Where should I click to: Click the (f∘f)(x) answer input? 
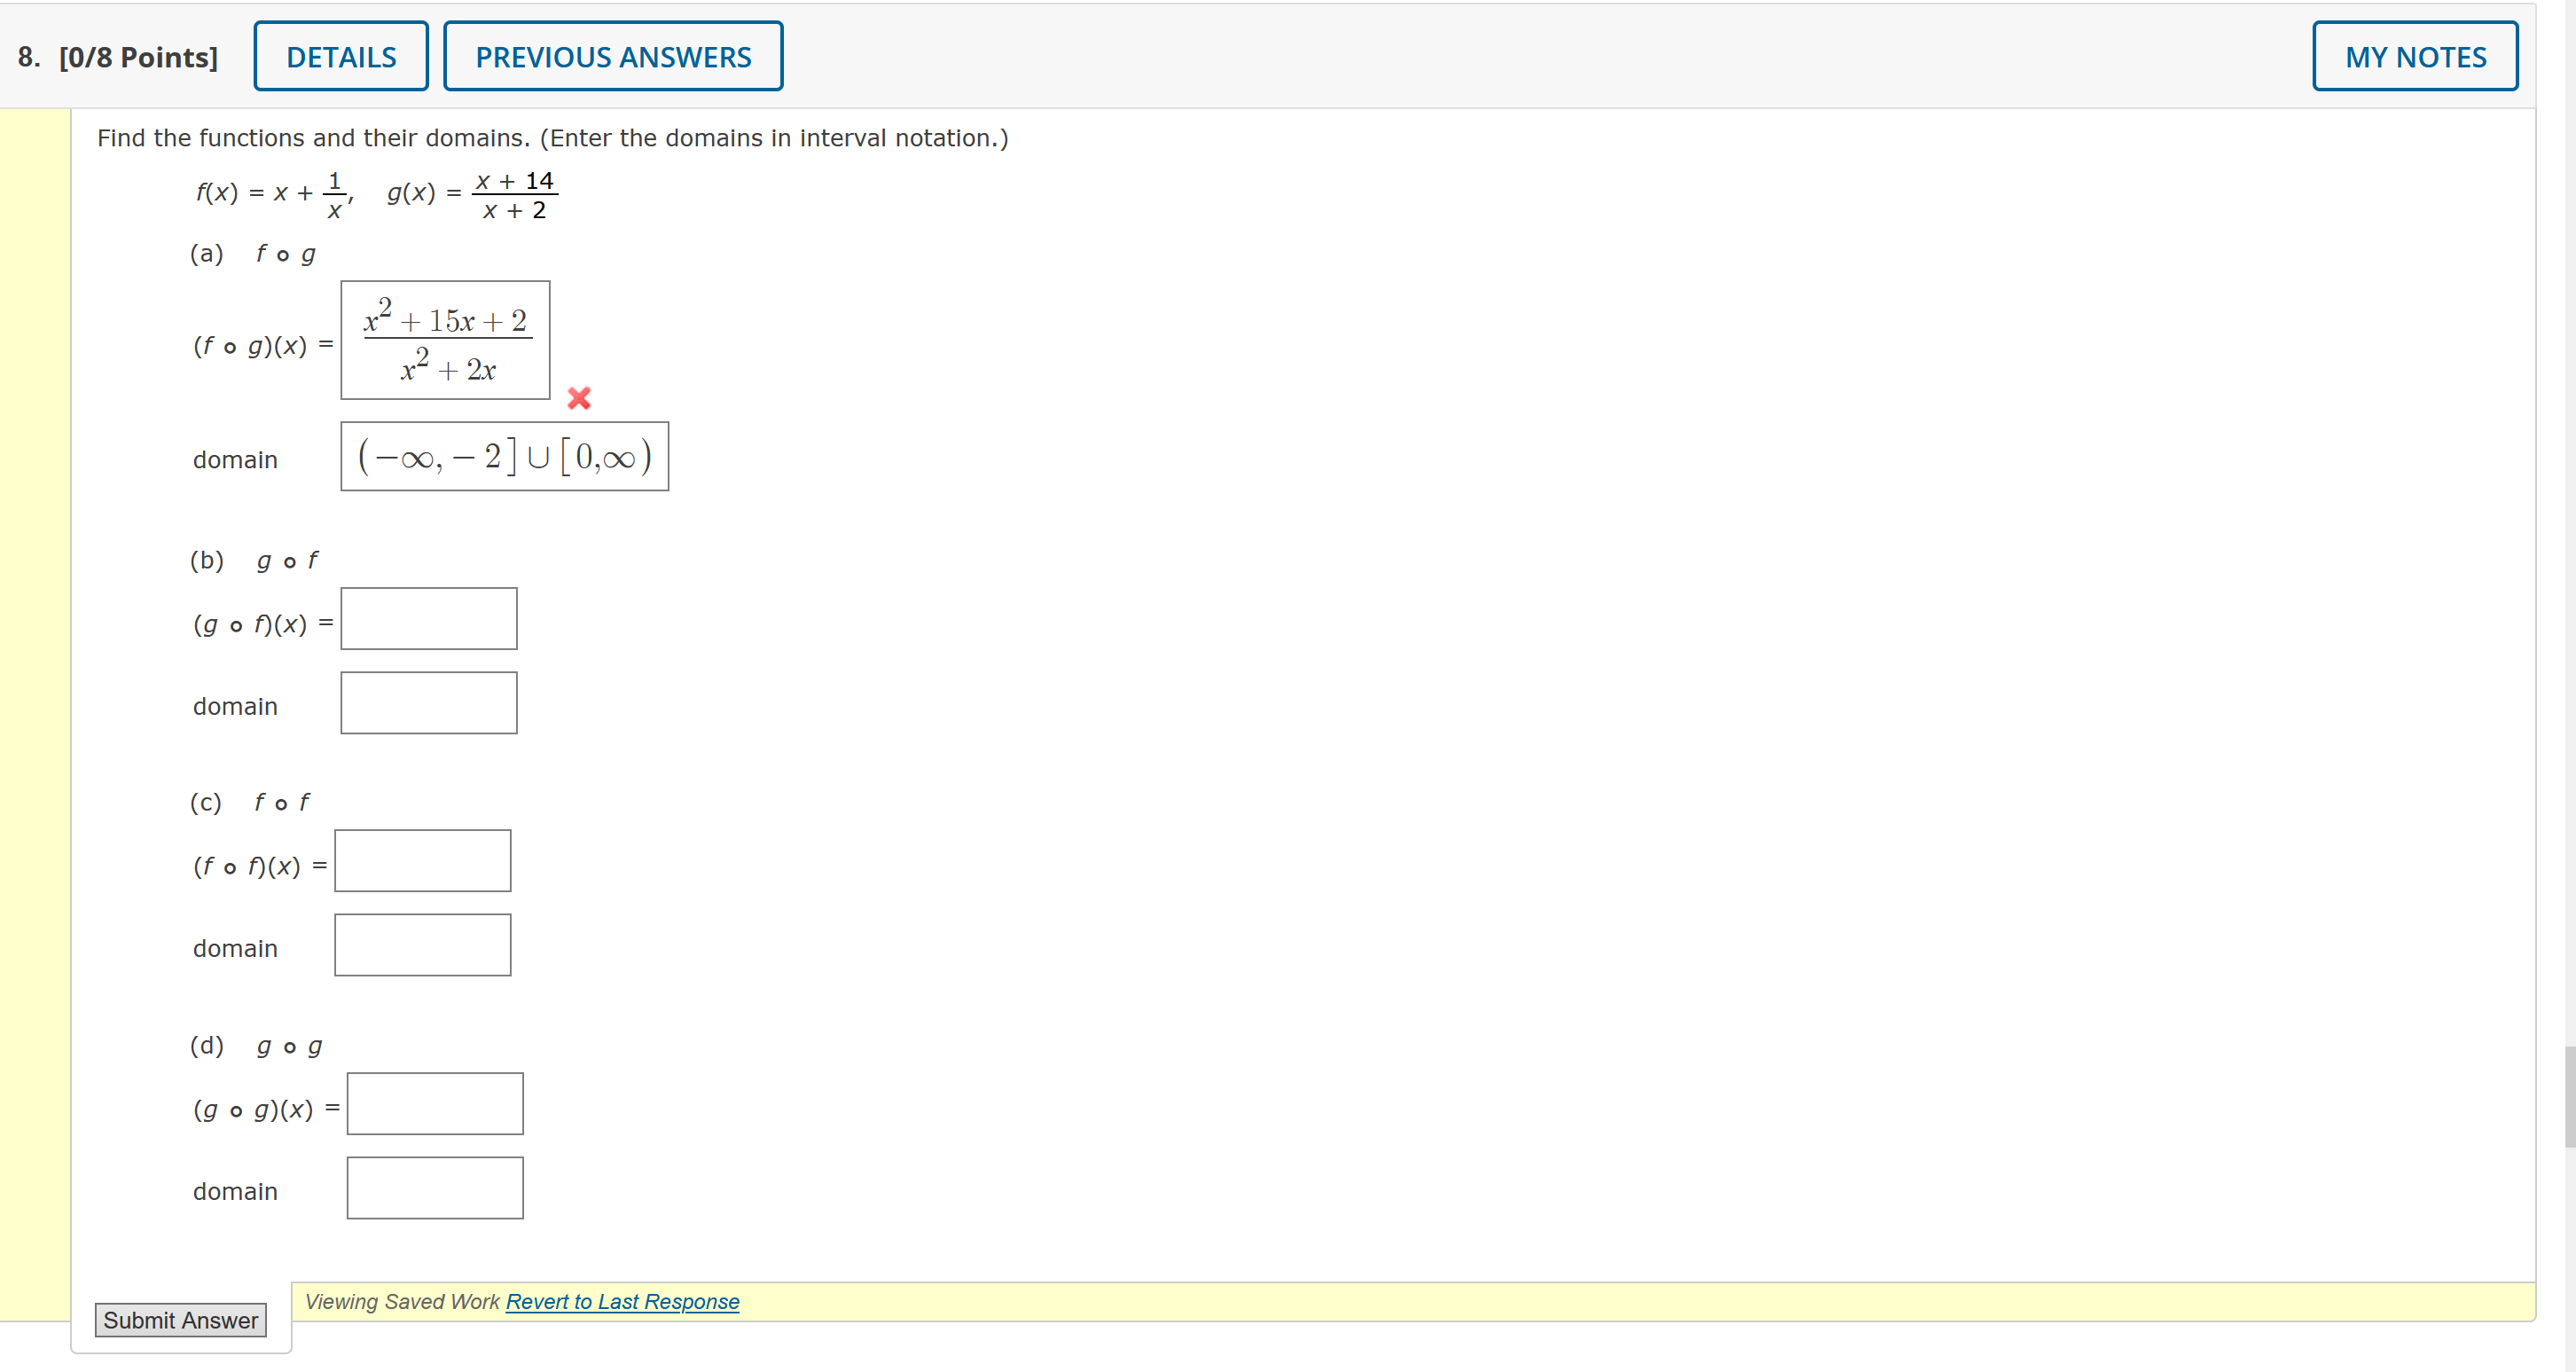(x=422, y=861)
